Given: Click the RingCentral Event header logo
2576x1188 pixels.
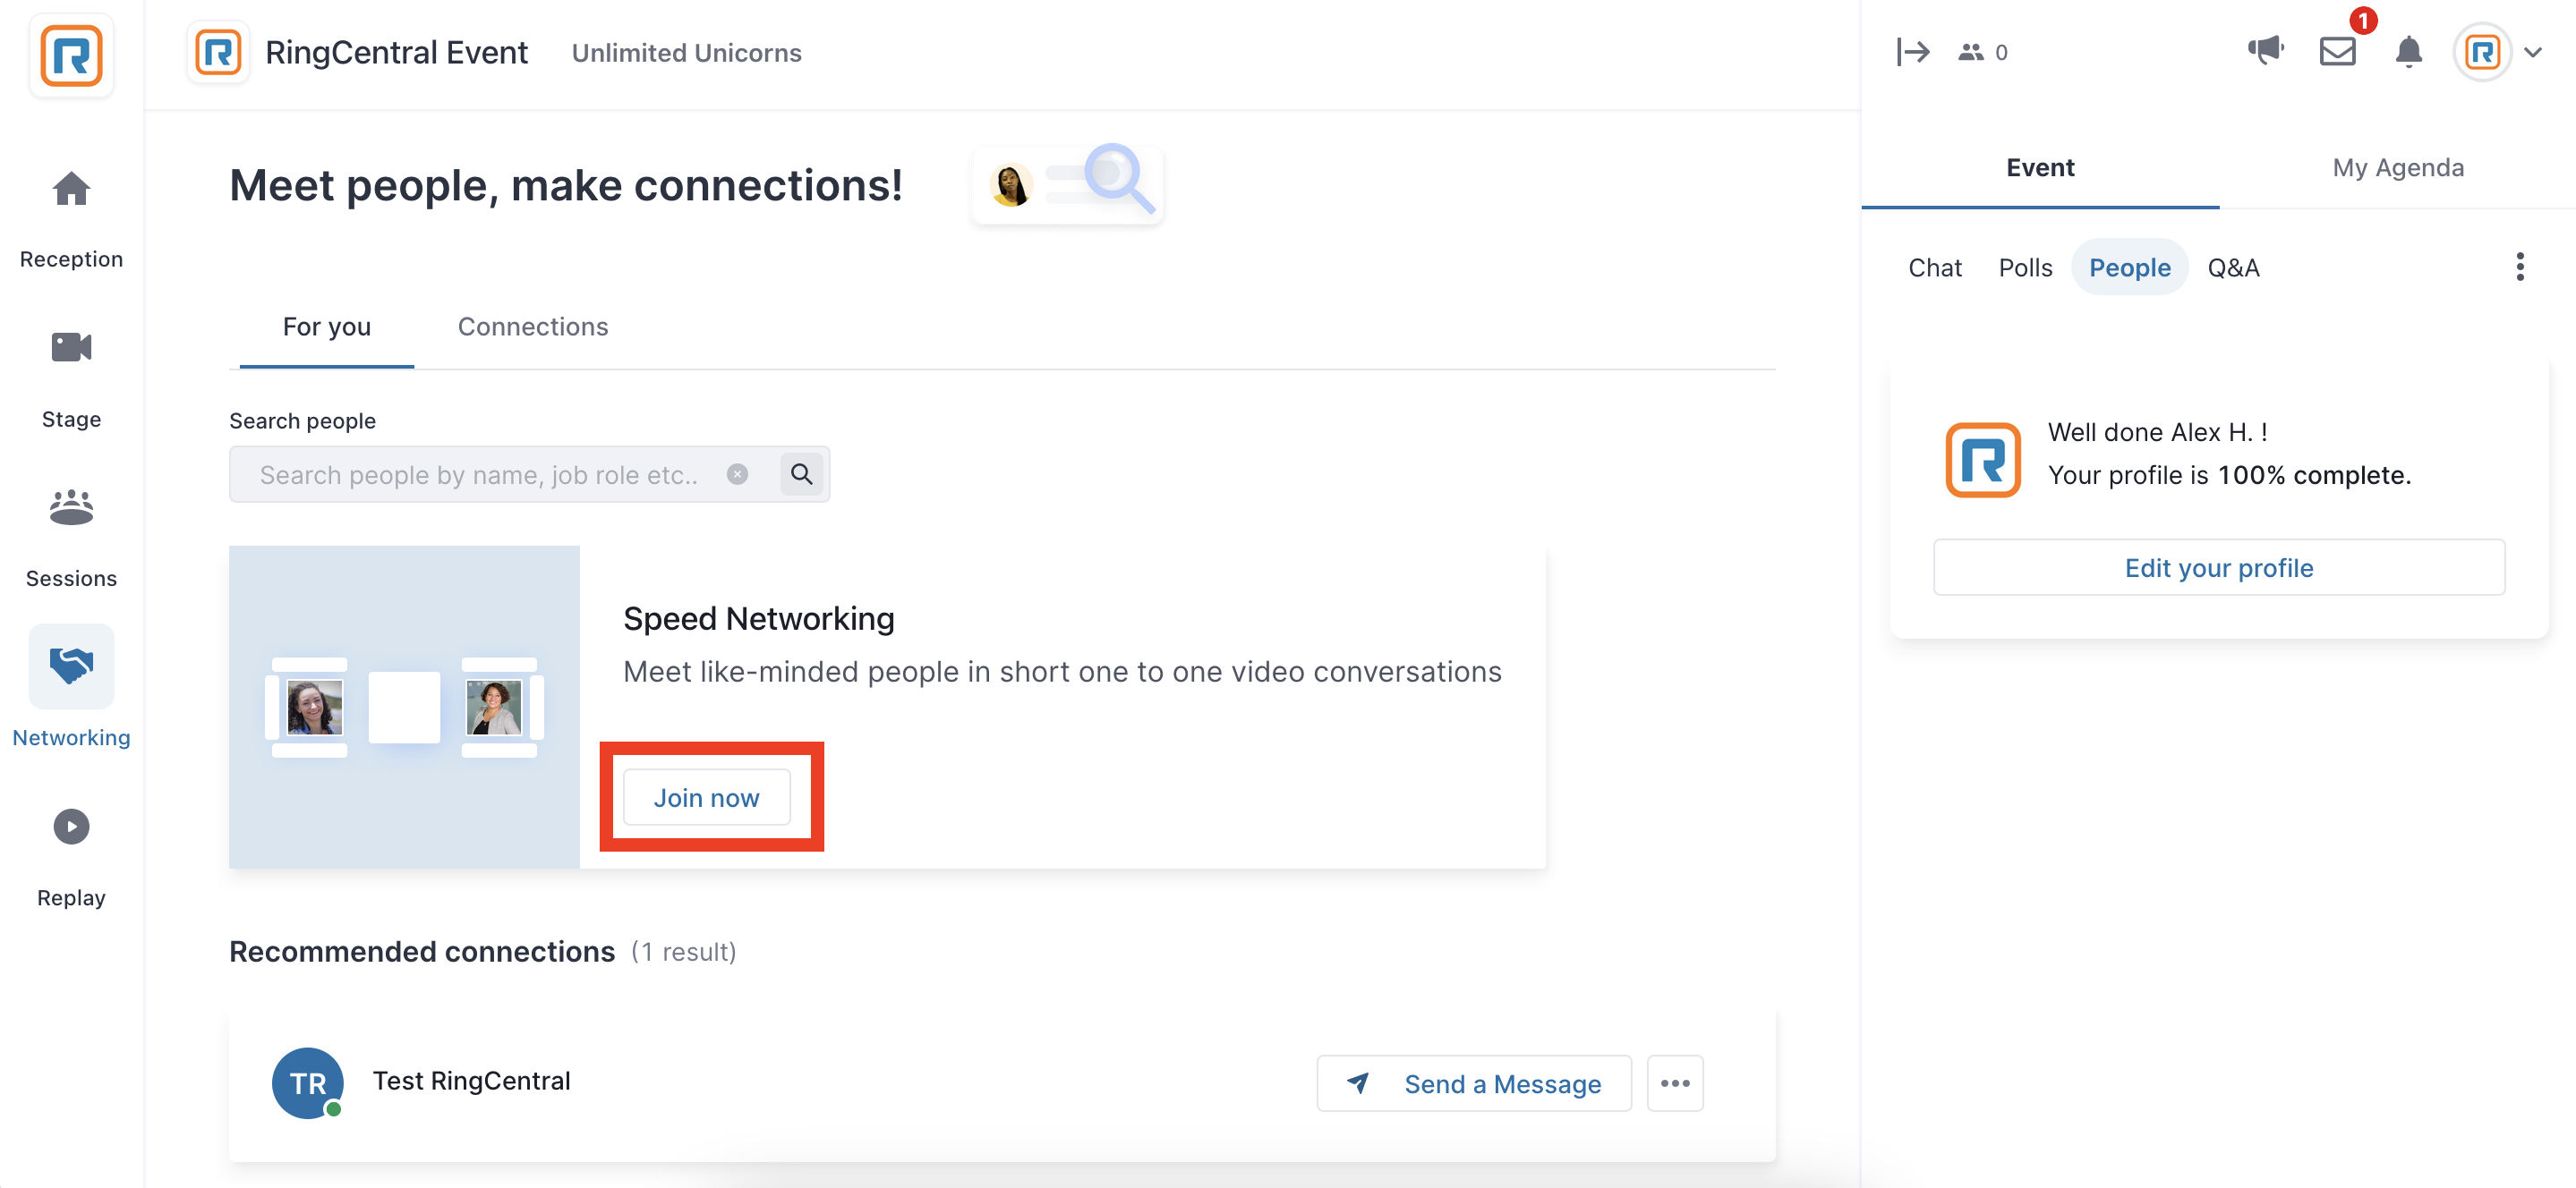Looking at the screenshot, I should [x=218, y=52].
